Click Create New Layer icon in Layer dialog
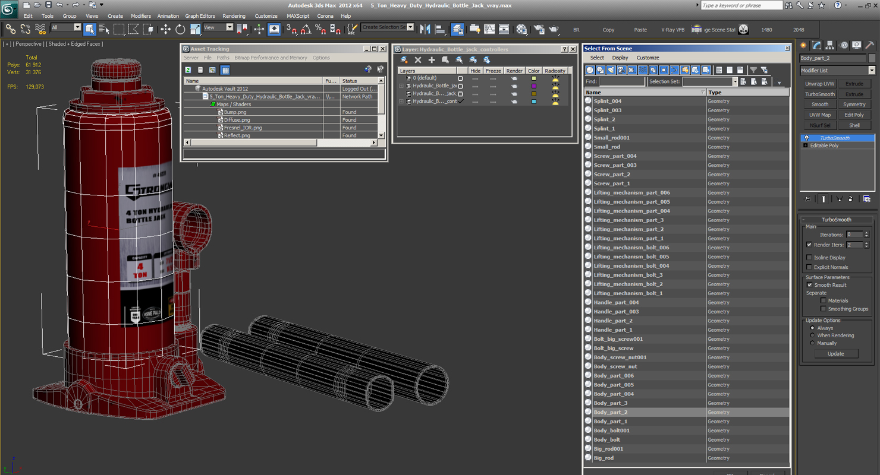The width and height of the screenshot is (880, 475). [x=404, y=60]
